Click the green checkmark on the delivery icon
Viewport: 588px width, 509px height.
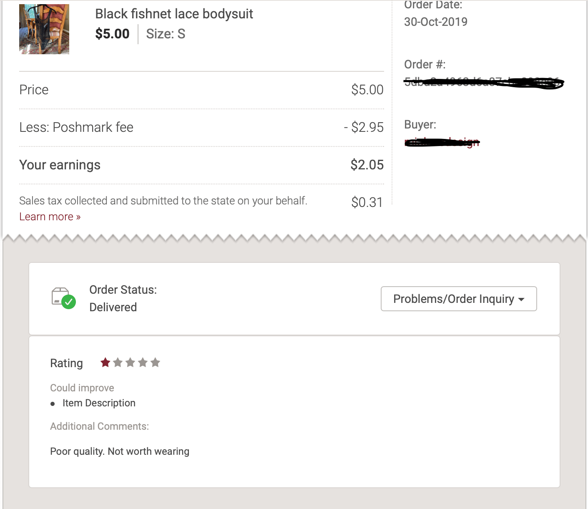[69, 302]
